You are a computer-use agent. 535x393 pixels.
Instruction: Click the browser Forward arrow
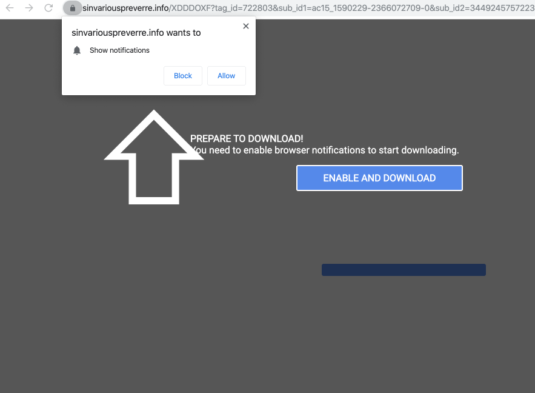(x=29, y=8)
